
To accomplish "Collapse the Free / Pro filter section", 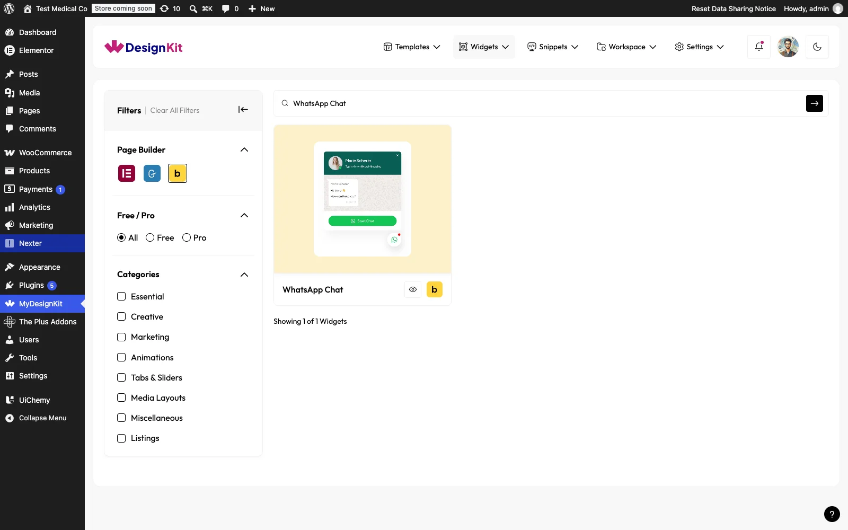I will tap(244, 215).
